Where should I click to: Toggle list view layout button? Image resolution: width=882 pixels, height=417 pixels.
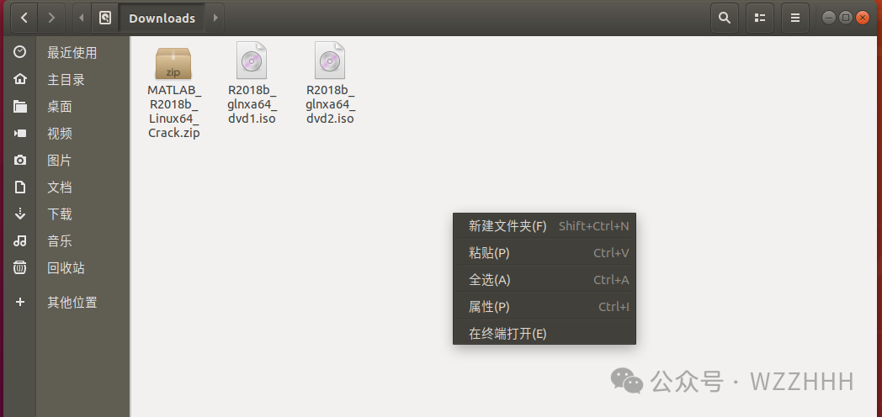point(760,18)
